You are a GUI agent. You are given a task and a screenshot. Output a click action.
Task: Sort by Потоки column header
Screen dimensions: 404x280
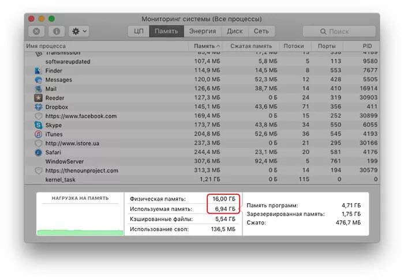tap(295, 46)
